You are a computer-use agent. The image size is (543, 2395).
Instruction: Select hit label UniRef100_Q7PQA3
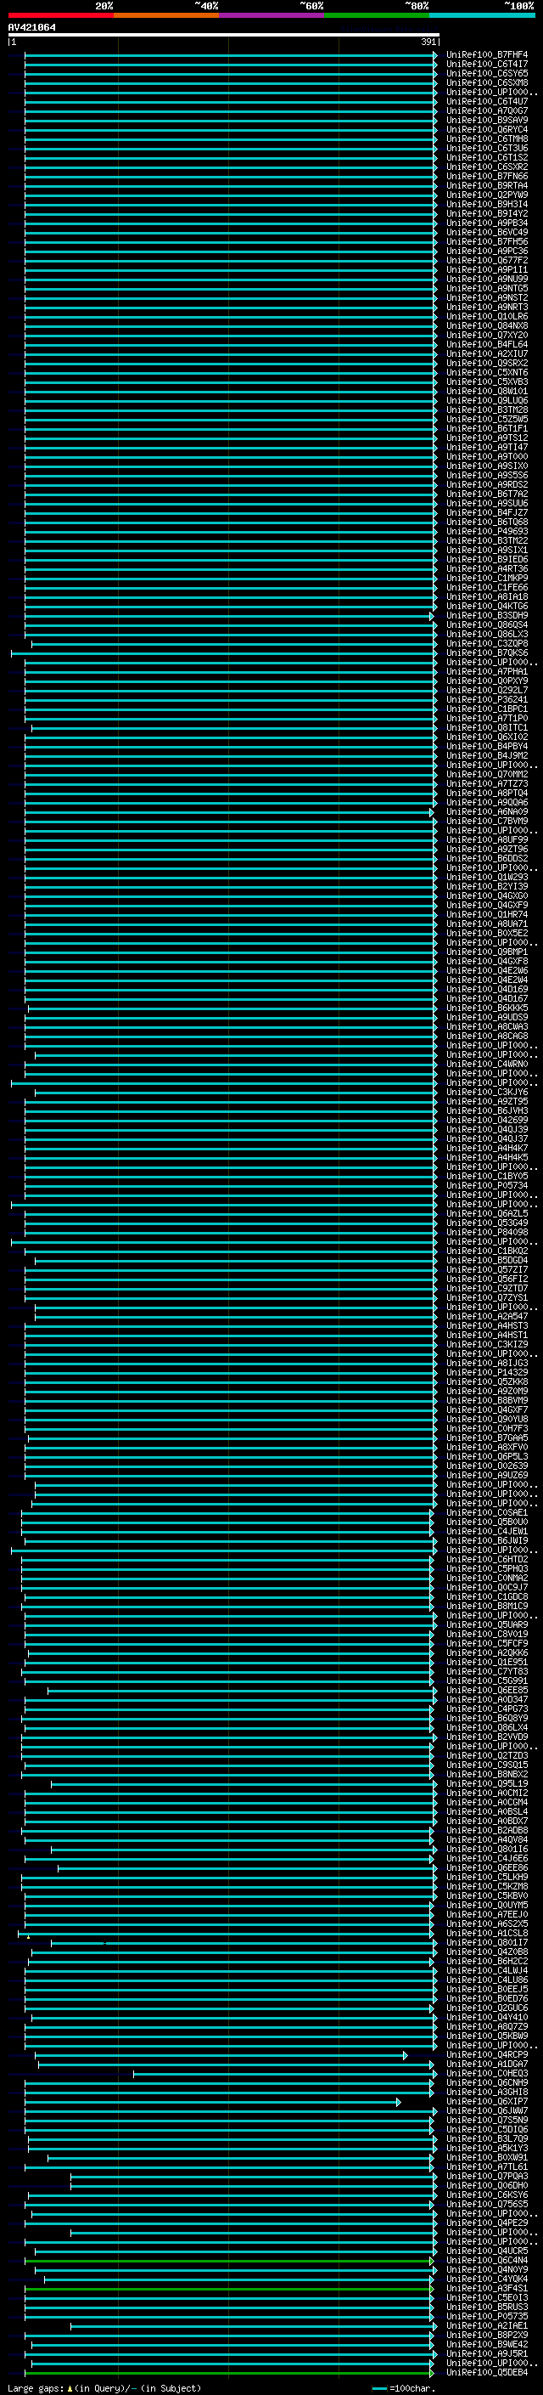coord(486,2176)
